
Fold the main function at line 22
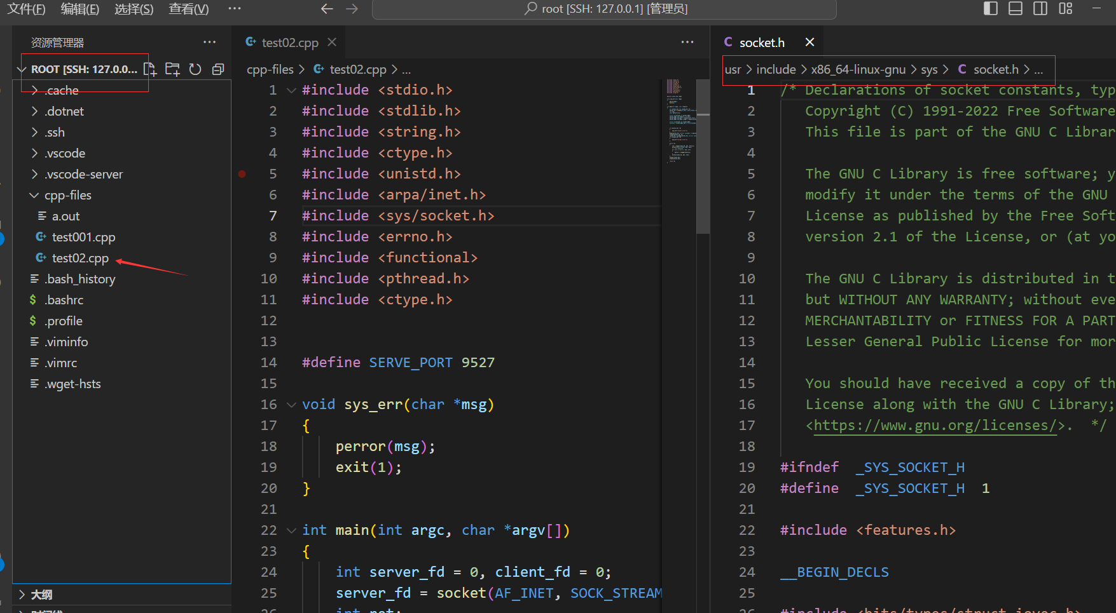tap(291, 530)
